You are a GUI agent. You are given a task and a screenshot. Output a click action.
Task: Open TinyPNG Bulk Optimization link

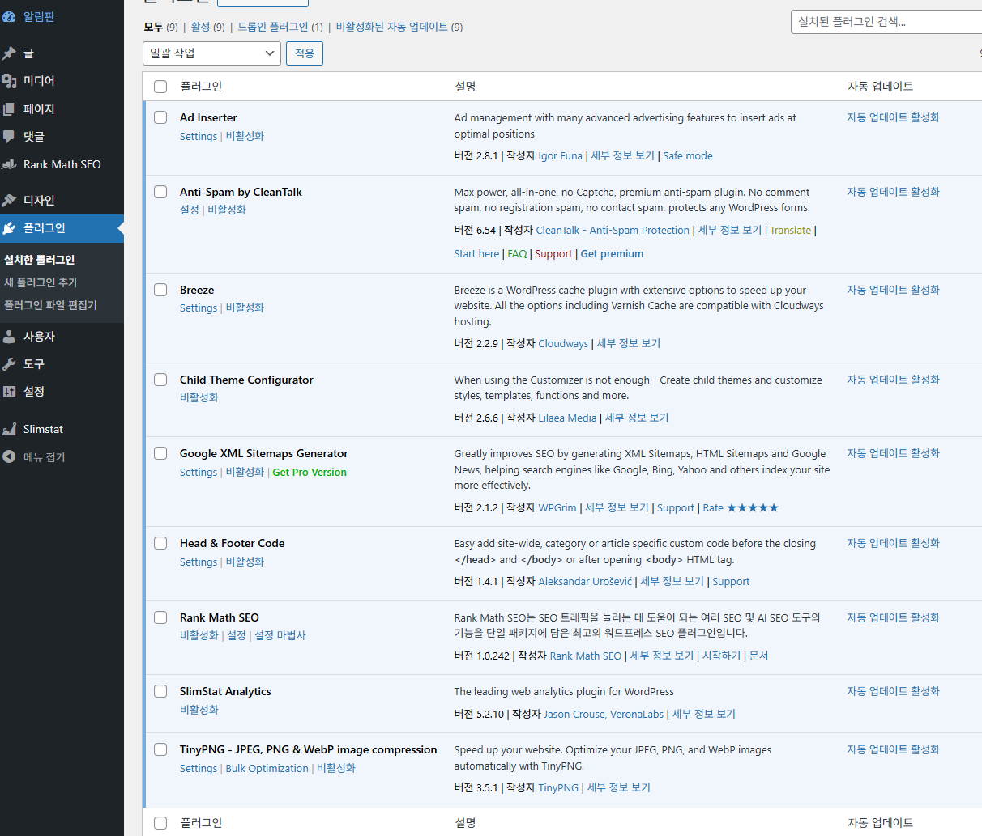(267, 769)
